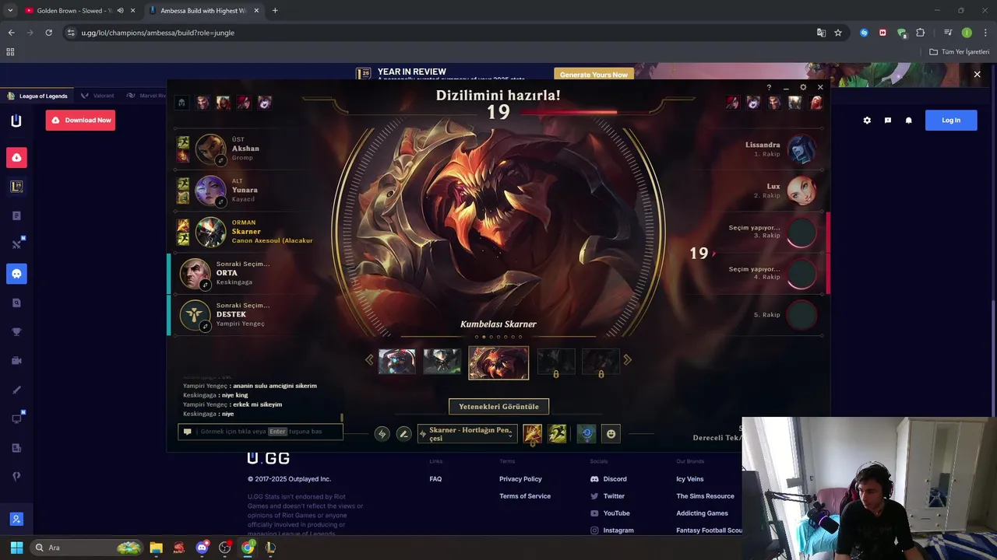This screenshot has height=560, width=997.
Task: Click the browser address bar
Action: (x=436, y=33)
